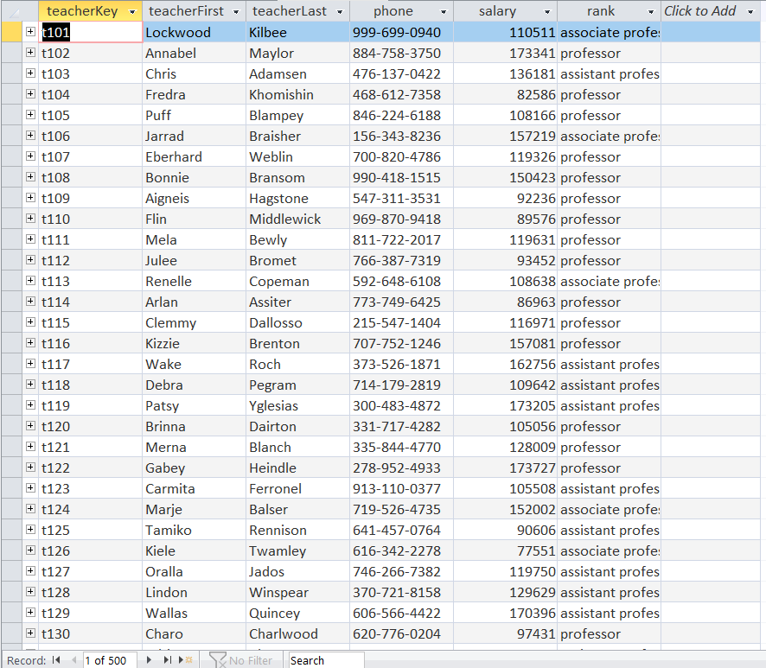Expand subdatasheet for row t110

pyautogui.click(x=30, y=219)
